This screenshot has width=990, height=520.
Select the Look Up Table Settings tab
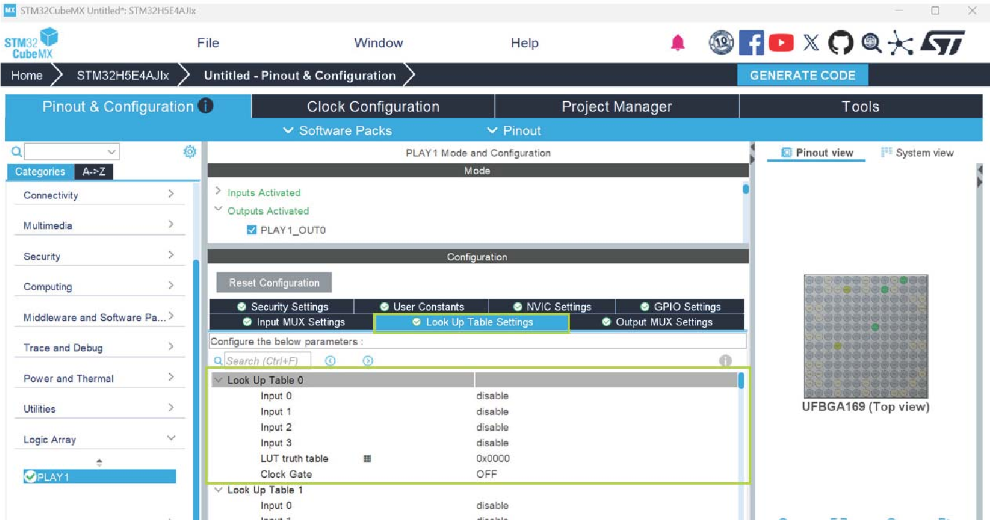click(472, 322)
